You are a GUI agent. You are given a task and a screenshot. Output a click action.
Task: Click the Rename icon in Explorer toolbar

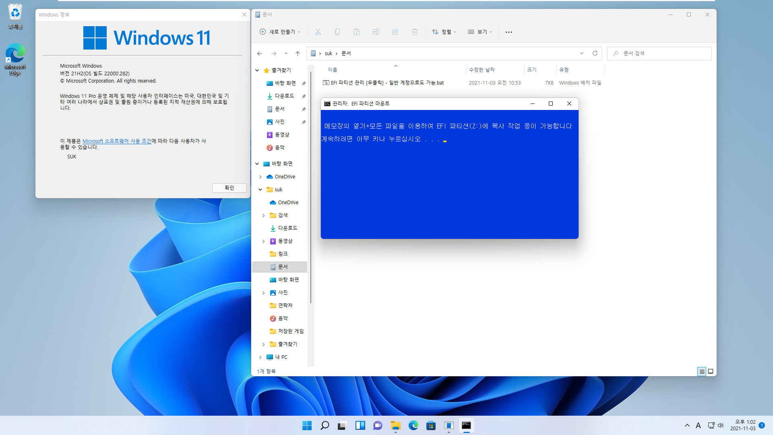[376, 32]
